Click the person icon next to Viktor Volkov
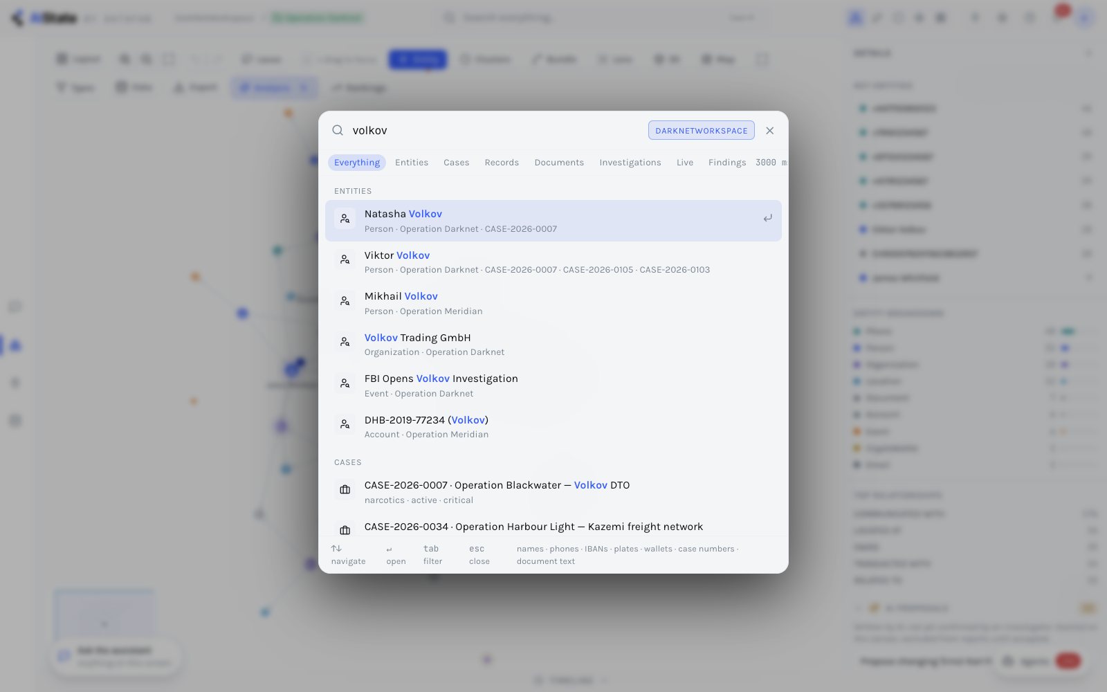 pos(345,259)
